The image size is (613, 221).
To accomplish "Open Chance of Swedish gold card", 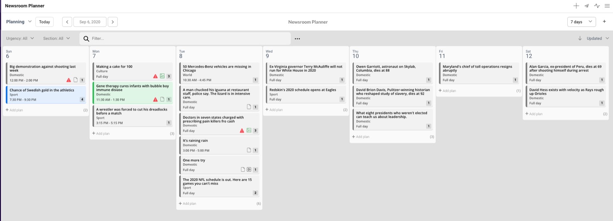I will [x=46, y=94].
